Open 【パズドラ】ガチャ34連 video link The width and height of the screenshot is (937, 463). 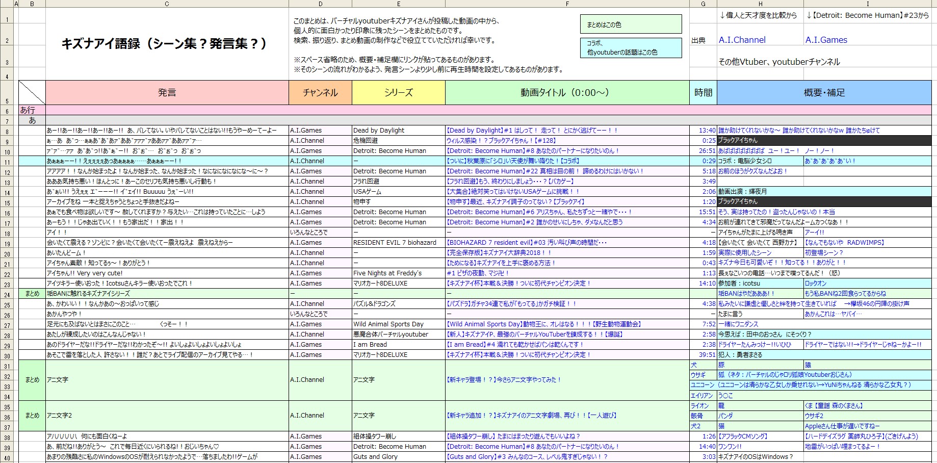point(511,304)
